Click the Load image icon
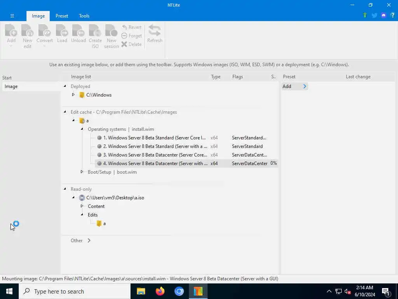Image resolution: width=398 pixels, height=299 pixels. [62, 30]
